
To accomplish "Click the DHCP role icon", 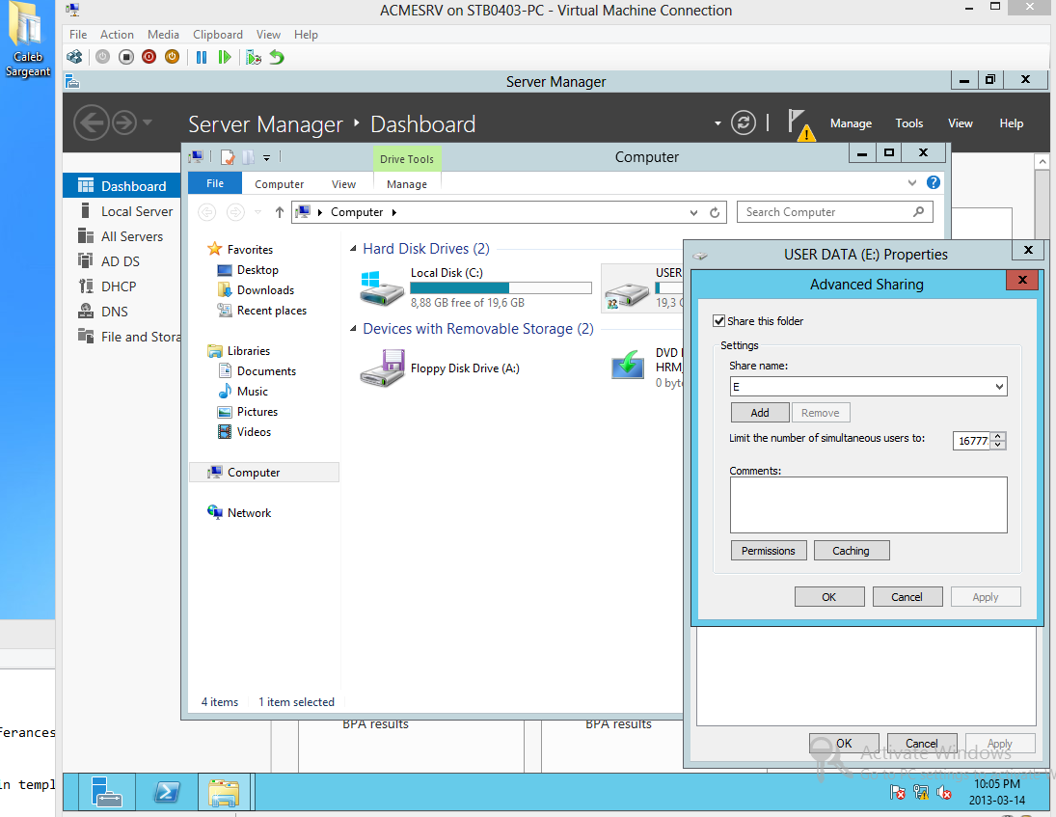I will point(86,286).
